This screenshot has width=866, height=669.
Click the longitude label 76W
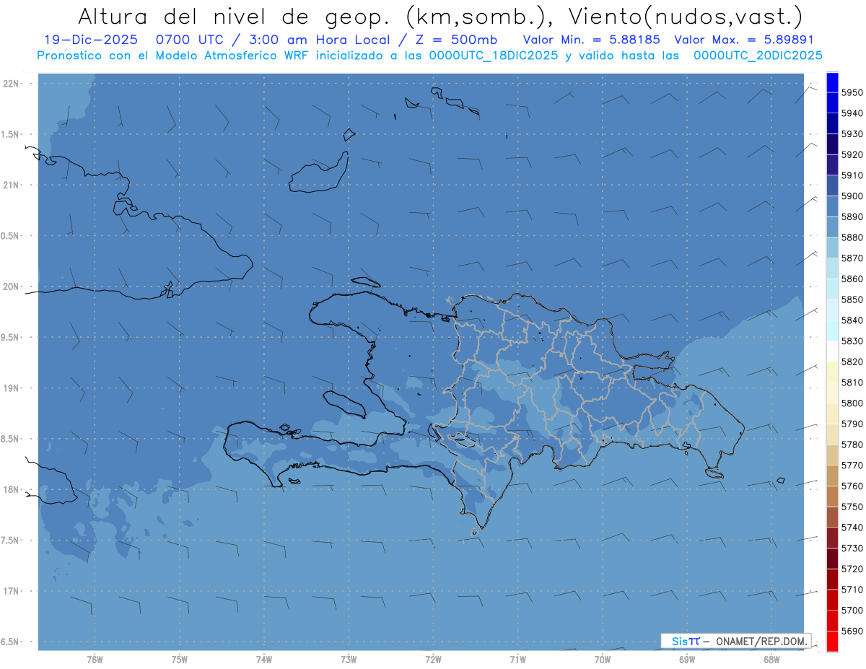(95, 660)
